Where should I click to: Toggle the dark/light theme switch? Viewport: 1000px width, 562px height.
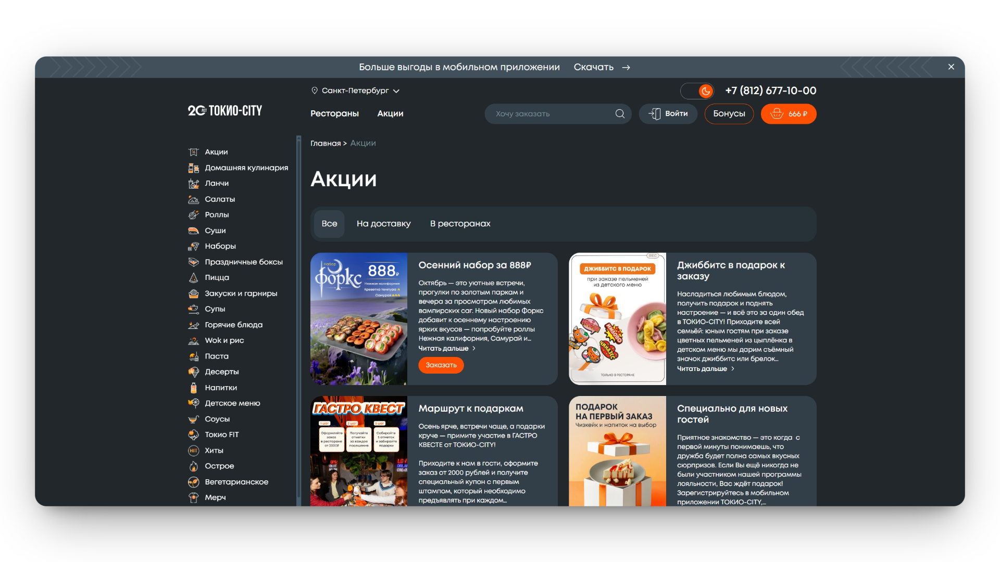tap(697, 91)
